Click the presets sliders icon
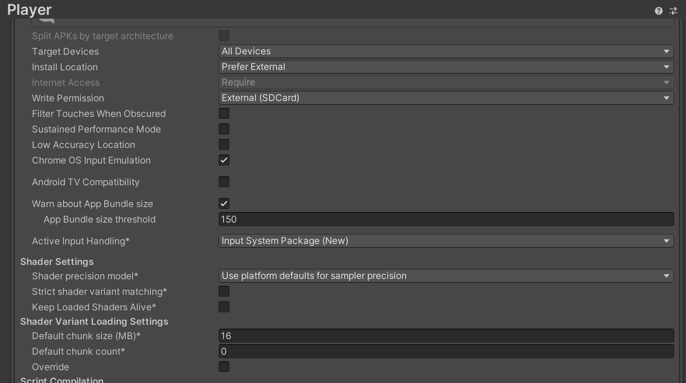This screenshot has width=686, height=383. tap(674, 11)
